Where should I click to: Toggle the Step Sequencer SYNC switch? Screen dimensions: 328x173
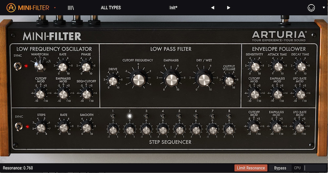coord(18,127)
